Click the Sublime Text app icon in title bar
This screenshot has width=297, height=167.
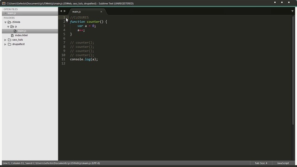[4, 3]
